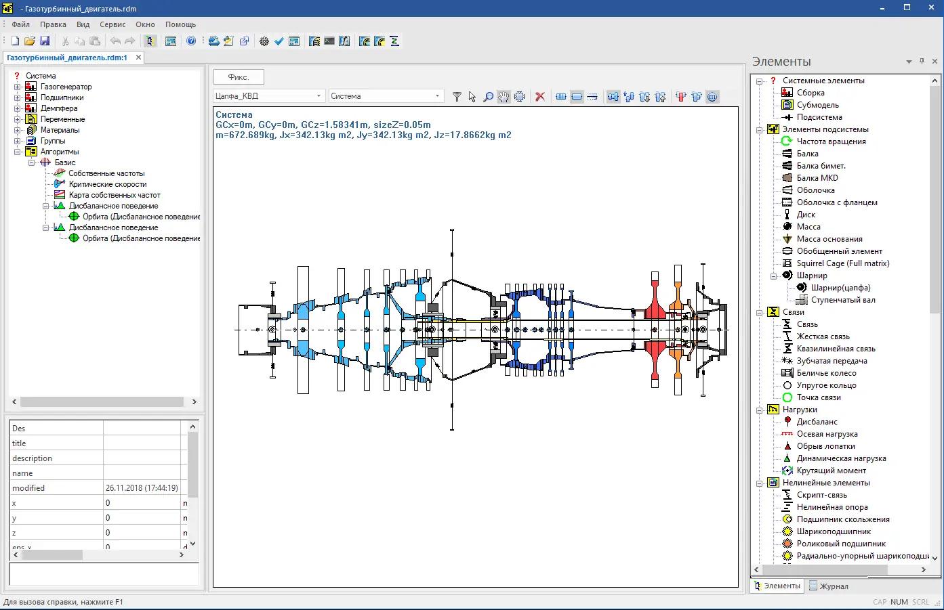944x610 pixels.
Task: Activate the magnifier zoom tool
Action: 488,97
